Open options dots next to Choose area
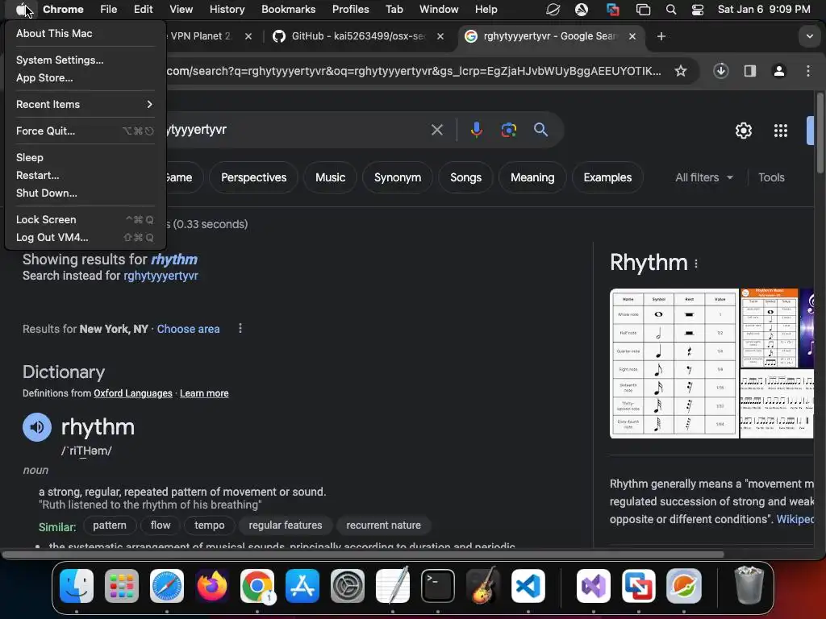The image size is (826, 619). pyautogui.click(x=240, y=329)
